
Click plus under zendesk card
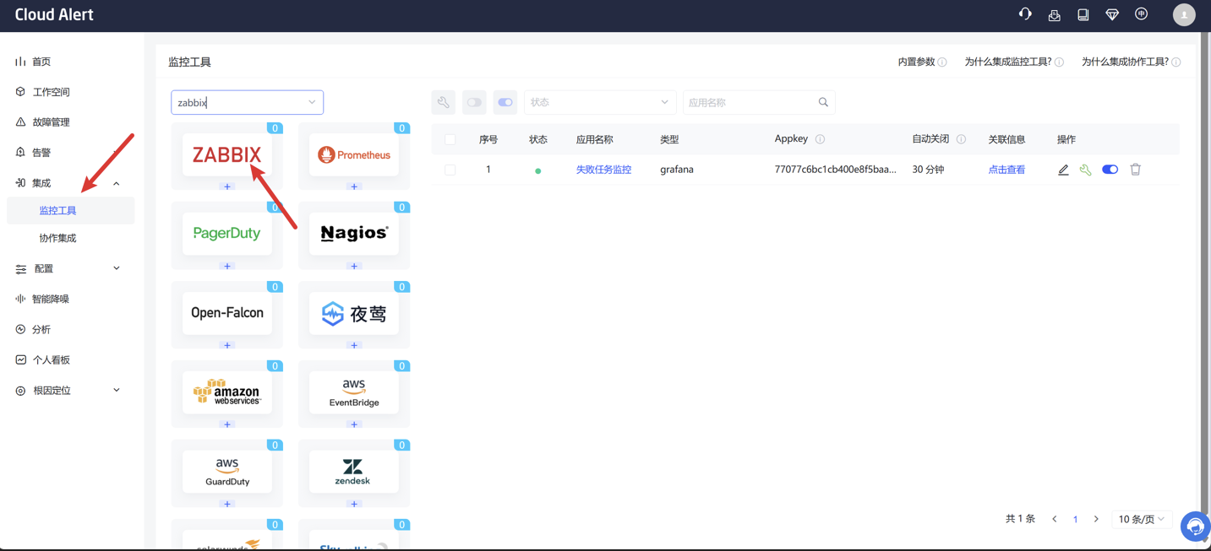point(354,504)
